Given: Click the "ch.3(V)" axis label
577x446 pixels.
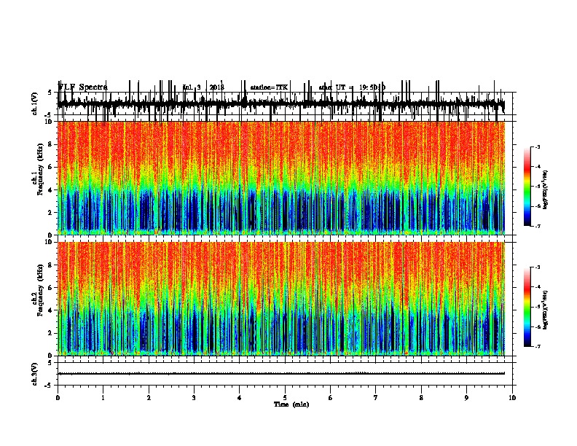Looking at the screenshot, I should coord(35,375).
